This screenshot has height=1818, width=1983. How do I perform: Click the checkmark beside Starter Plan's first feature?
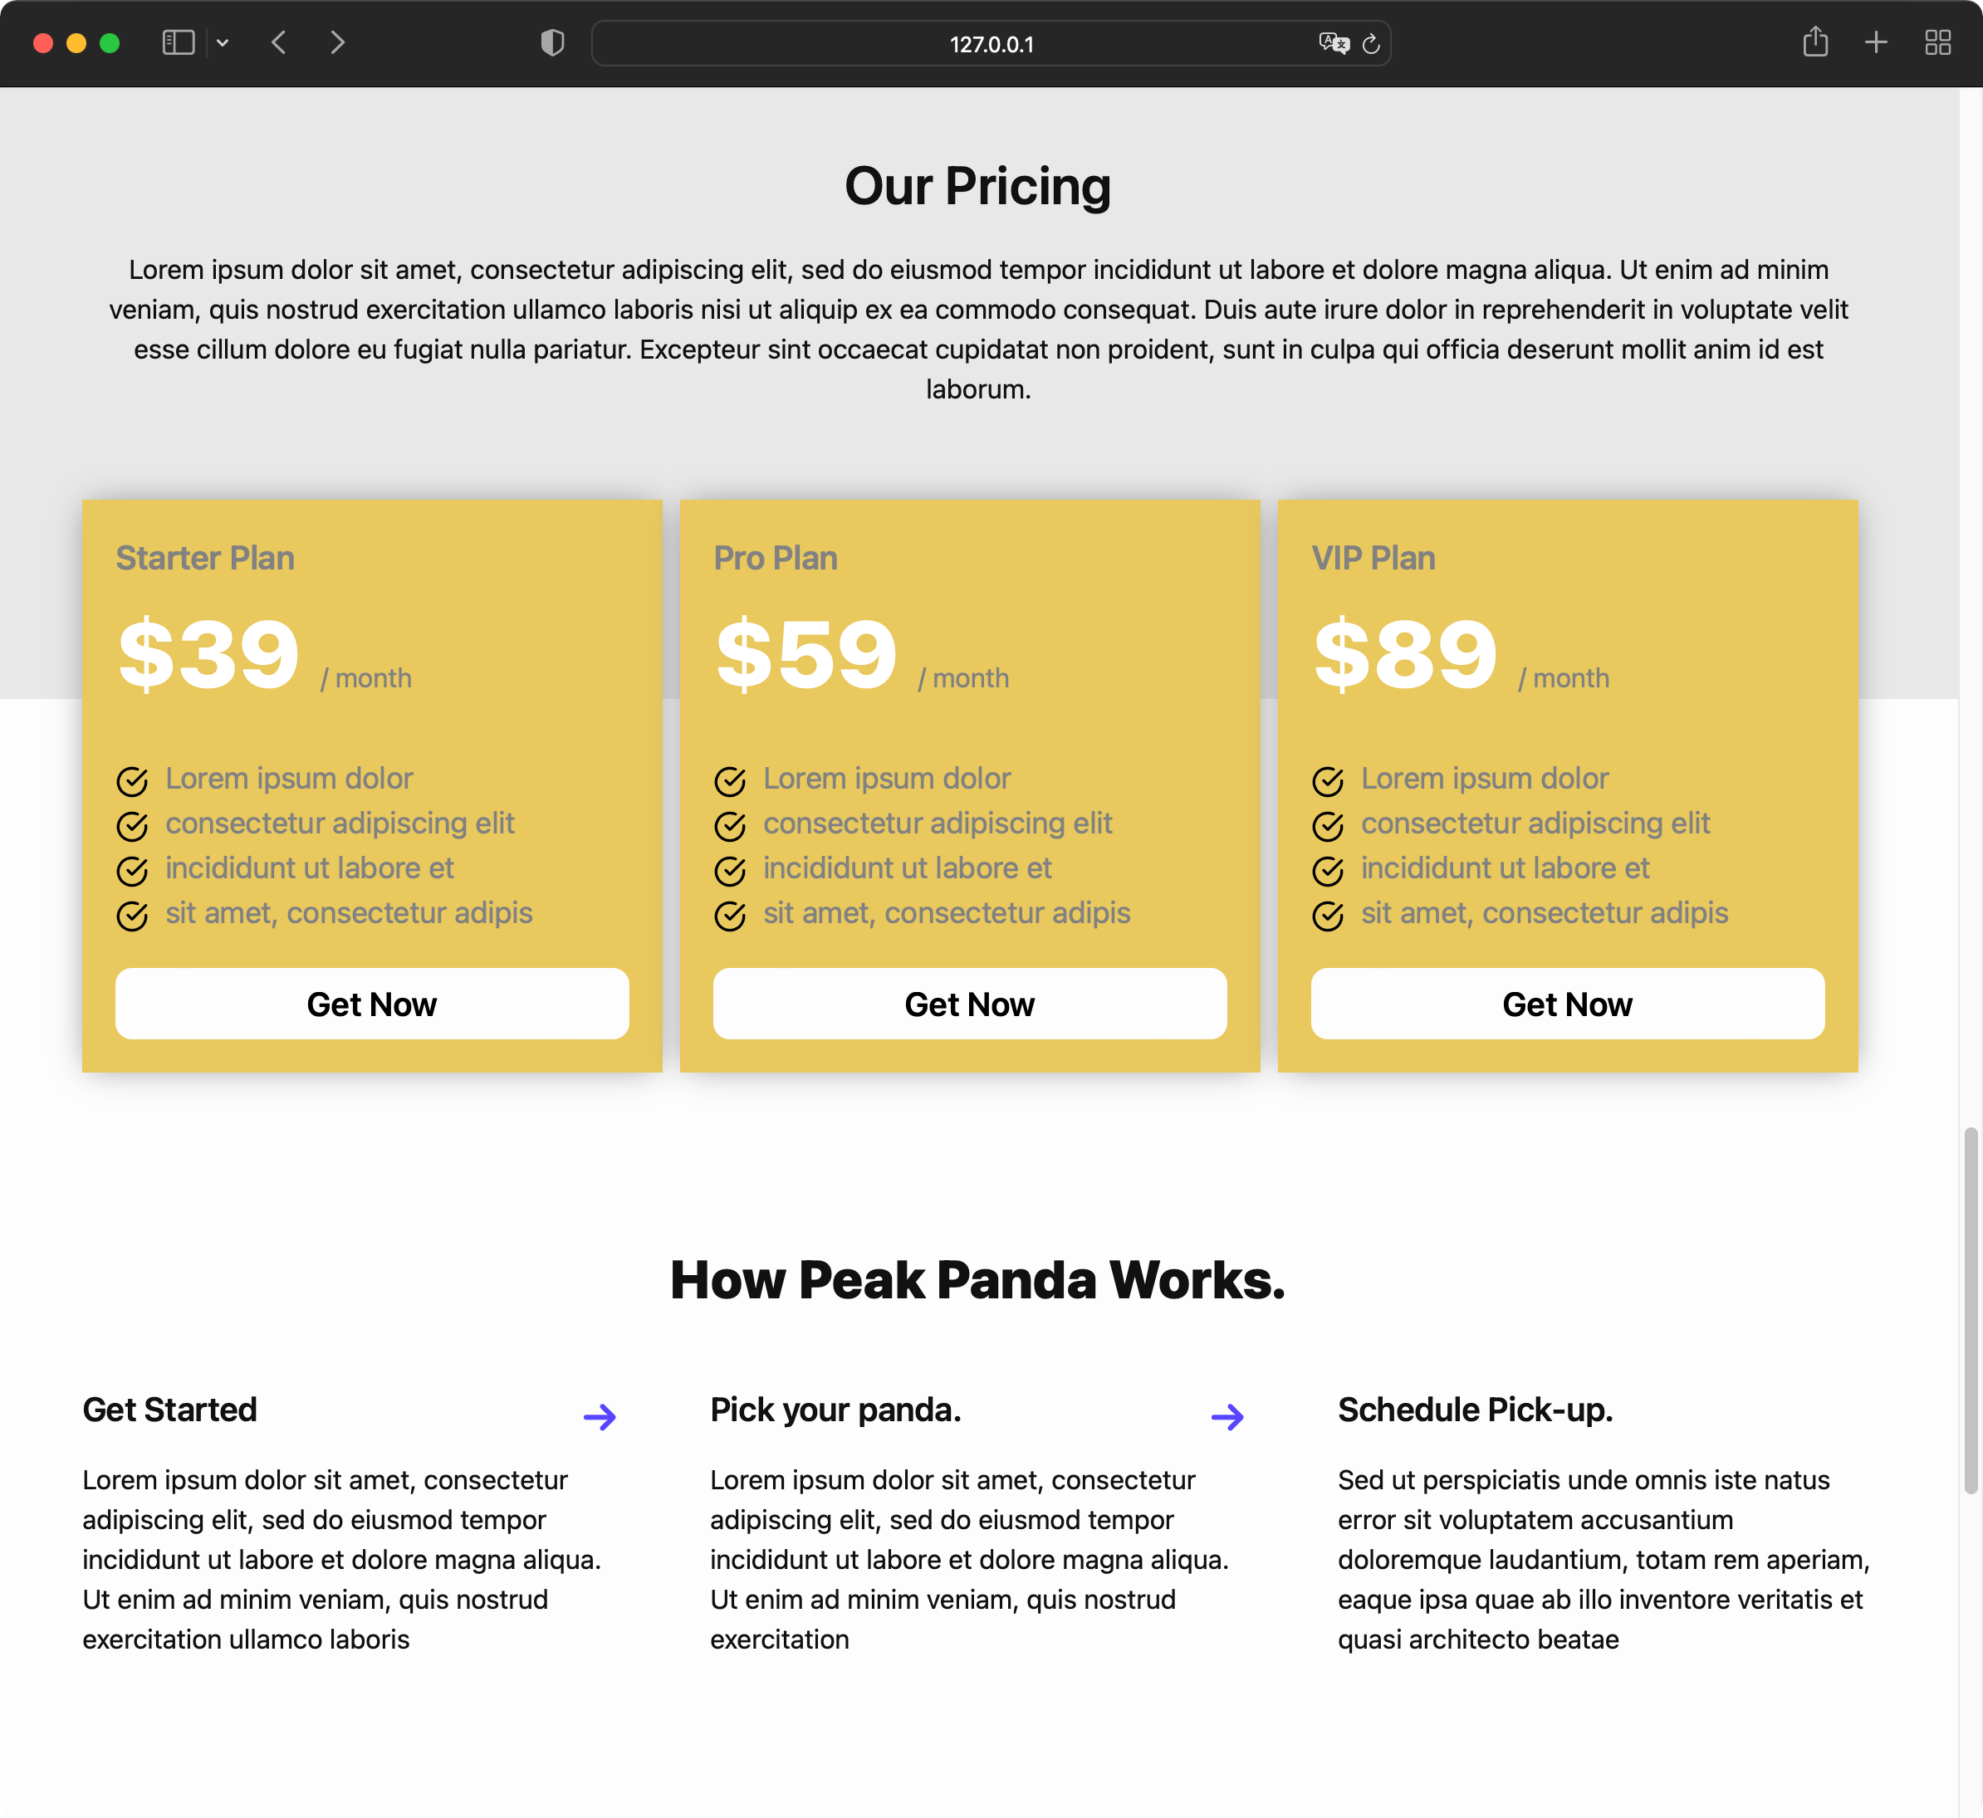pyautogui.click(x=133, y=781)
